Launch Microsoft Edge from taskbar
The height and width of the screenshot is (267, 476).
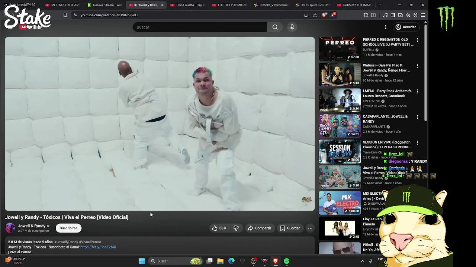(x=231, y=261)
